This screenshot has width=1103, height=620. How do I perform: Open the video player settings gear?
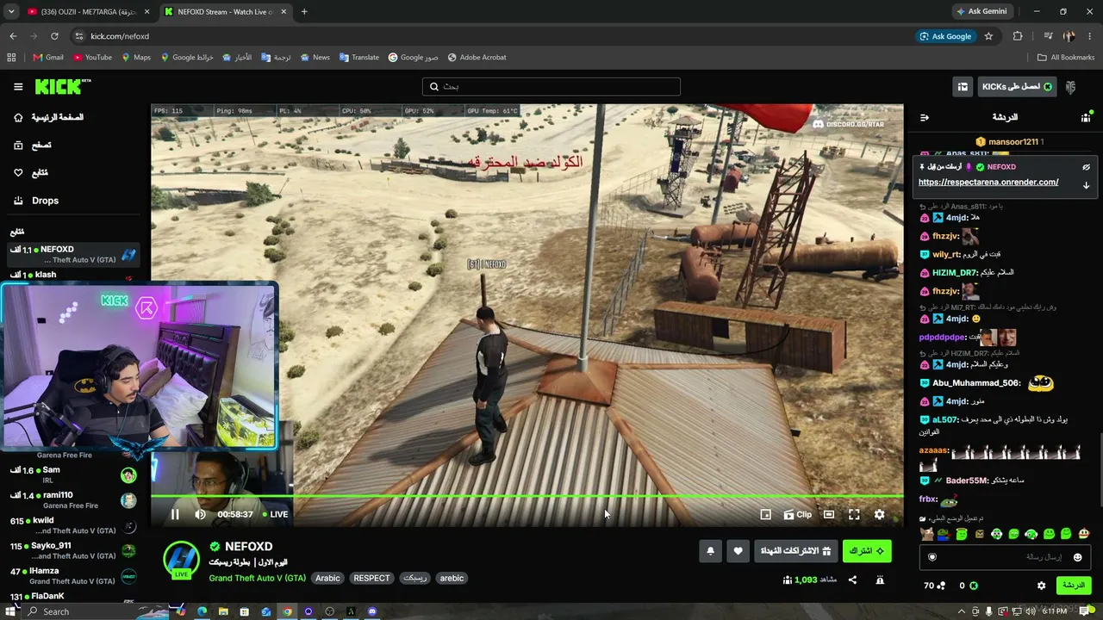tap(879, 514)
